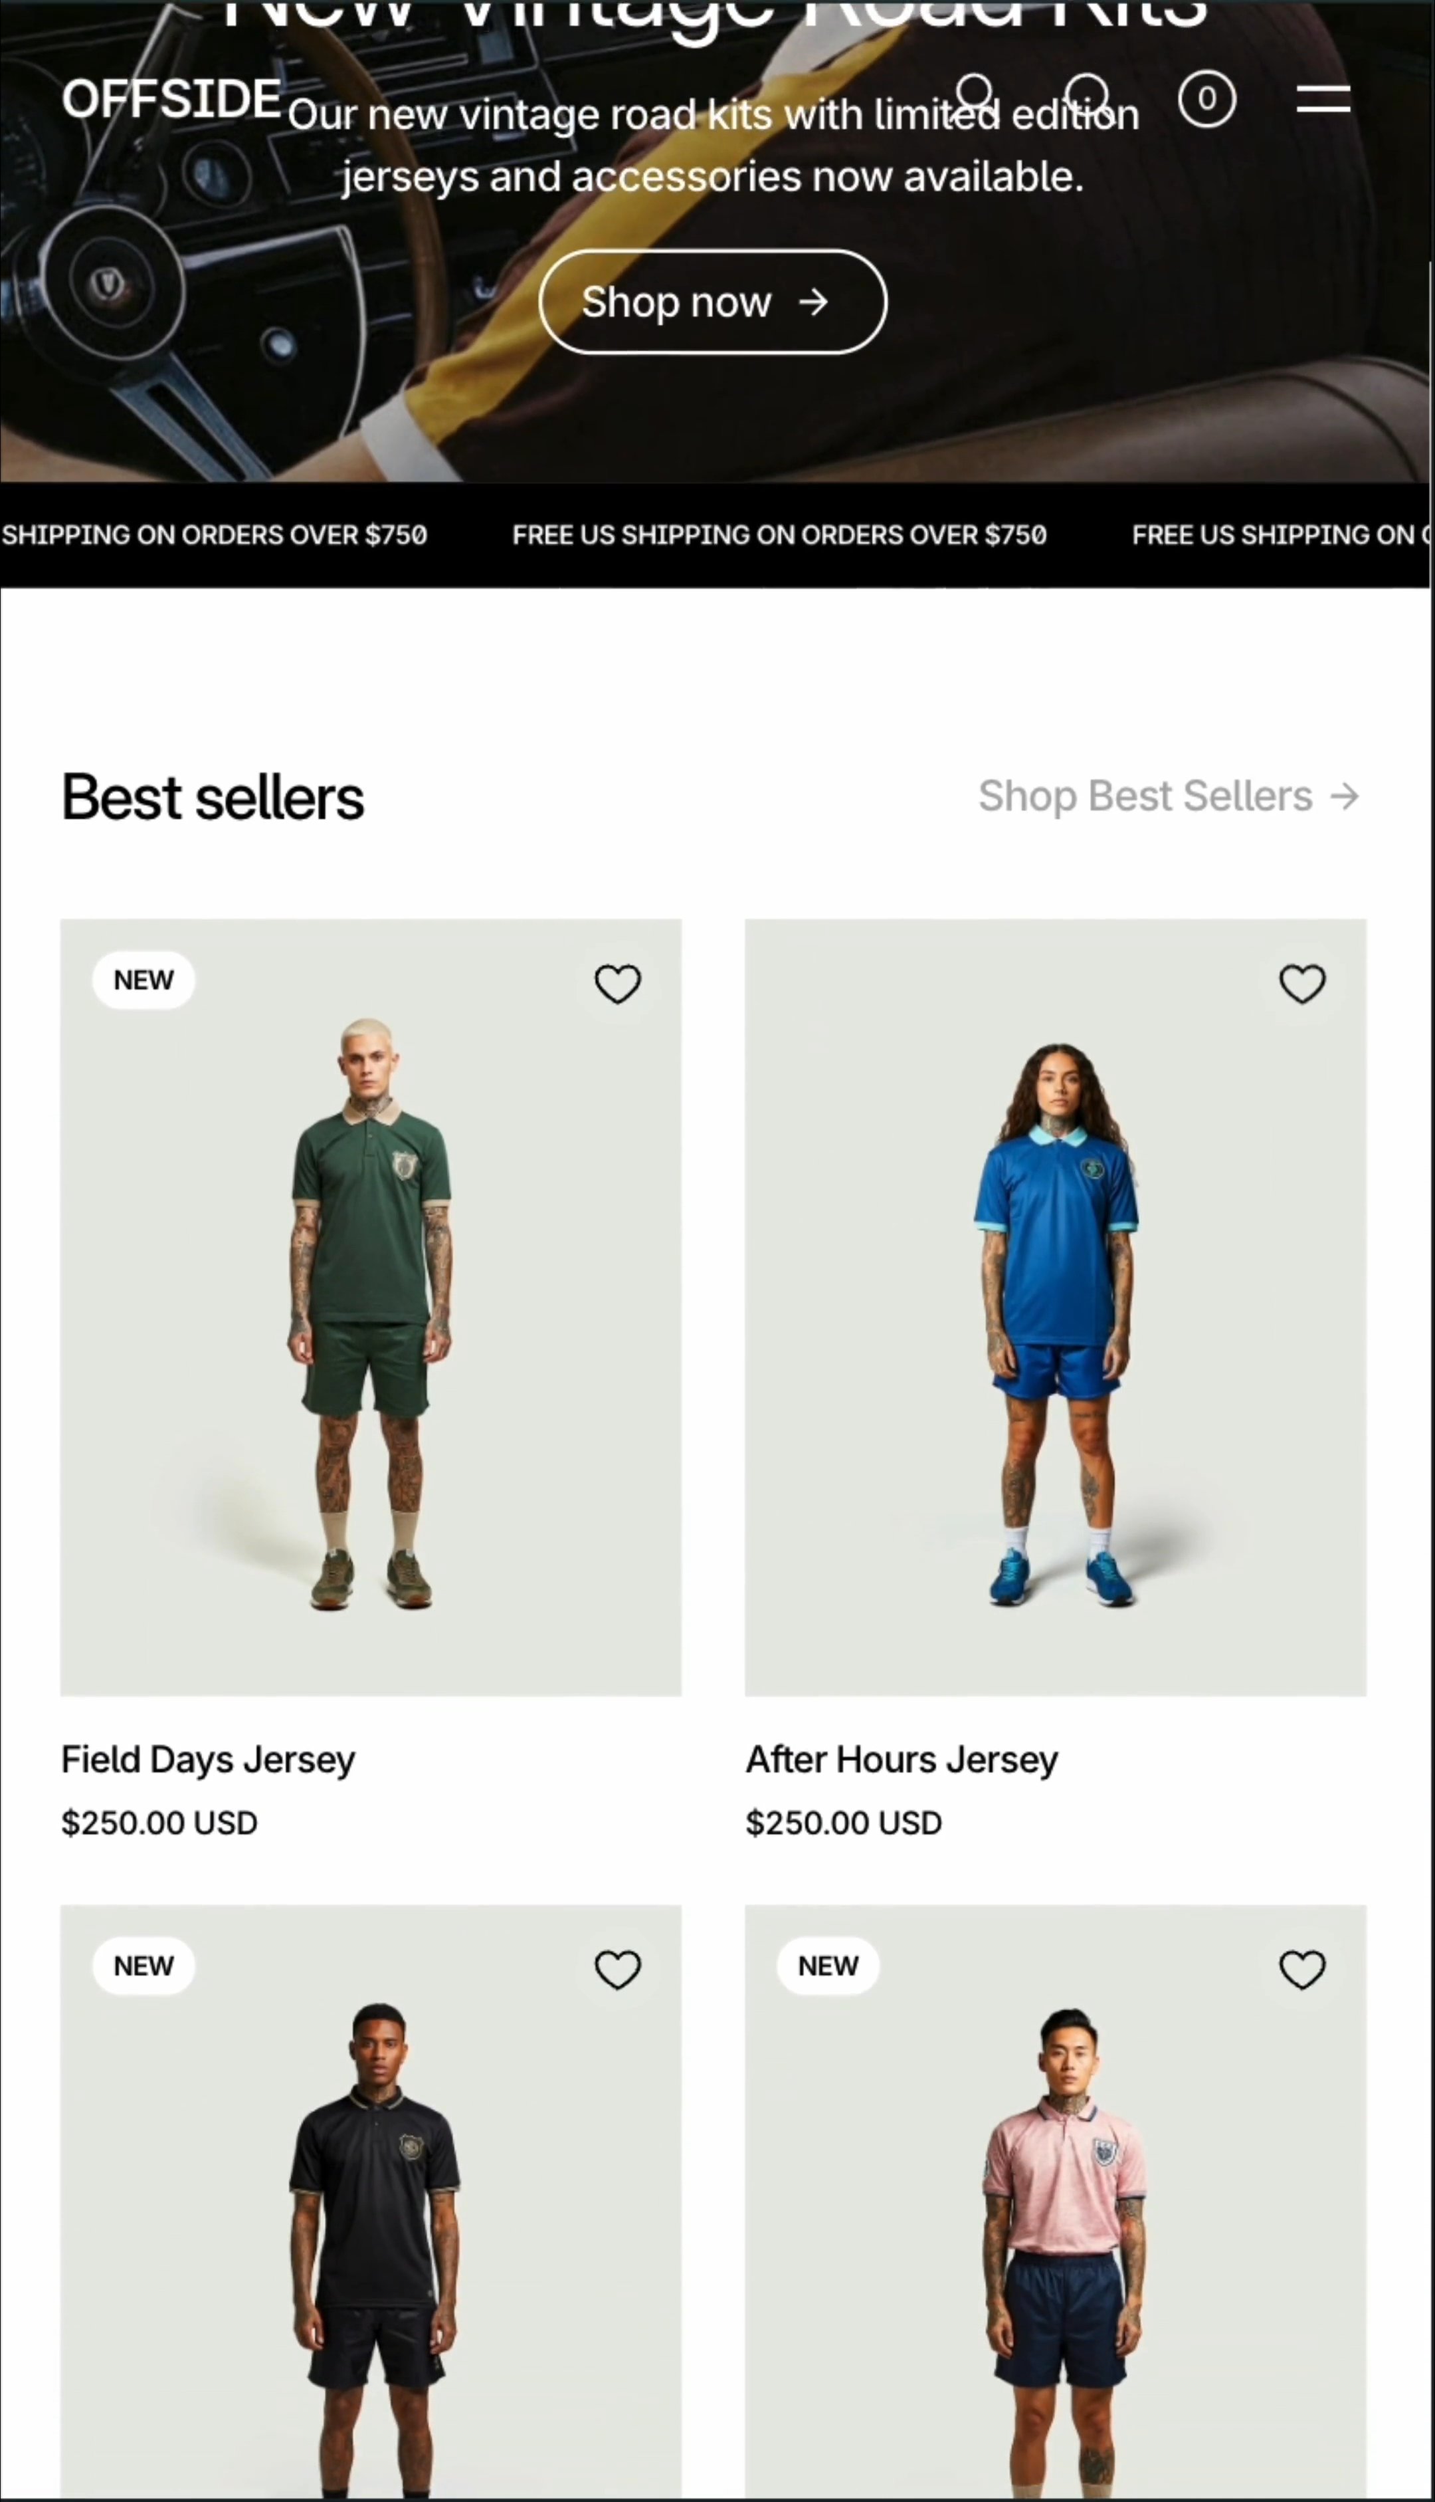Click the Shop now button
1435x2502 pixels.
pyautogui.click(x=713, y=302)
